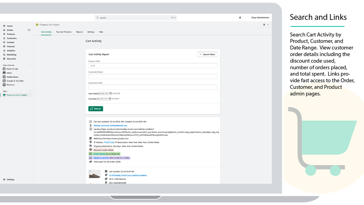Click the Refresh button
The image size is (364, 205).
point(96,109)
